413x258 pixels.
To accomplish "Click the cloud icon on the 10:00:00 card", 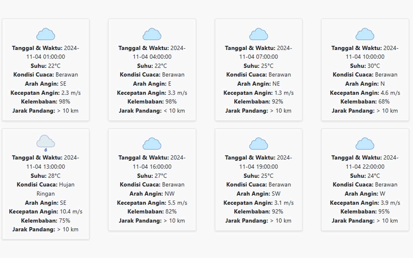I will coord(365,34).
